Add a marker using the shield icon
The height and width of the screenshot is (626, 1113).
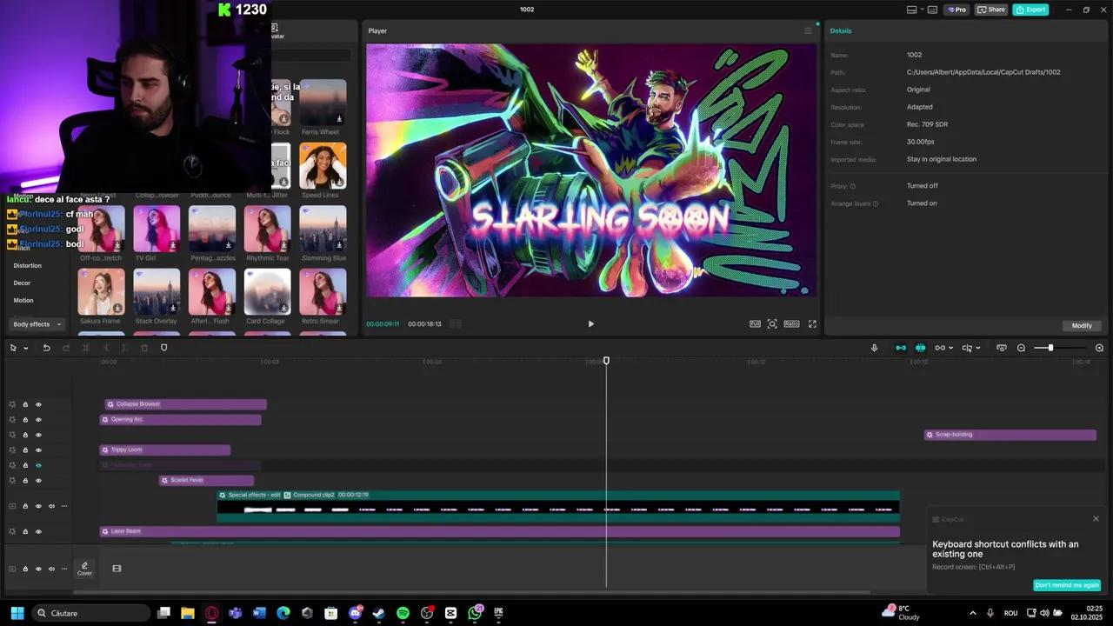163,348
